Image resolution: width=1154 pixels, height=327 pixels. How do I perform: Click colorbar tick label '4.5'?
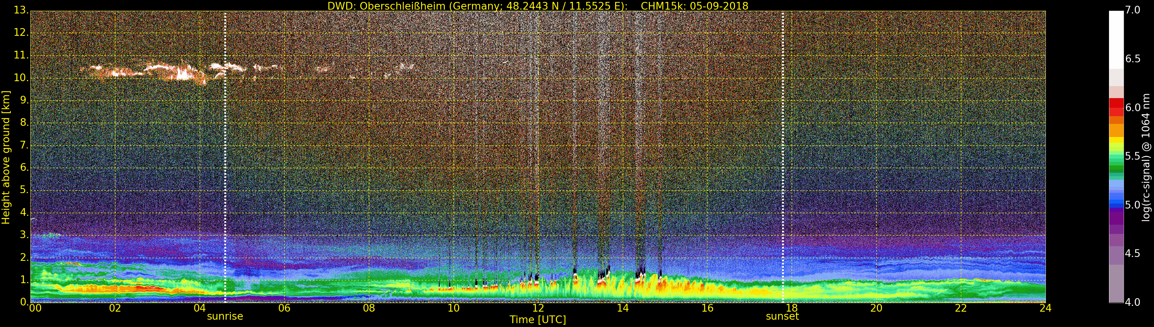pyautogui.click(x=1132, y=254)
